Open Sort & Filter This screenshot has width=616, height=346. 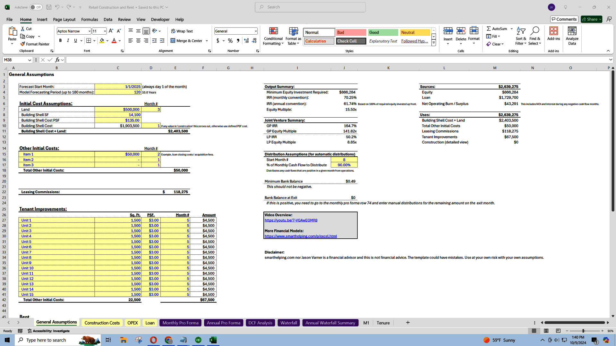[521, 36]
